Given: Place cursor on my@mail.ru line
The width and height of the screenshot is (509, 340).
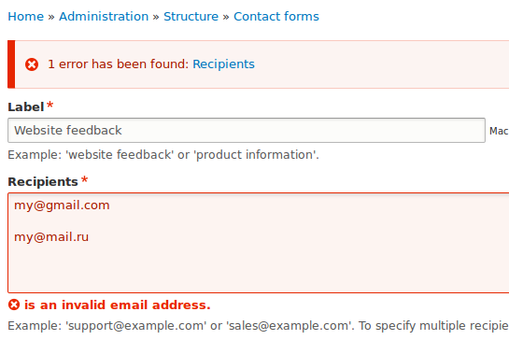Looking at the screenshot, I should point(51,236).
